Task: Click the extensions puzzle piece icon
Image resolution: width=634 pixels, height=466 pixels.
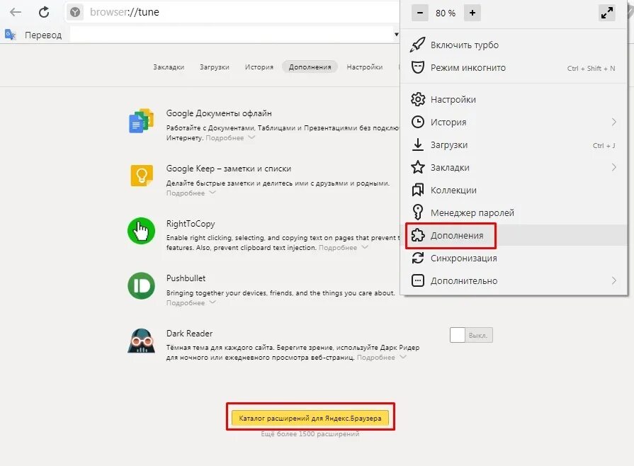Action: point(418,235)
